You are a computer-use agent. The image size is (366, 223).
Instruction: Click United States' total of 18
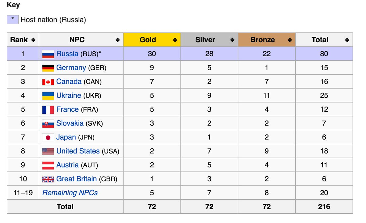324,151
